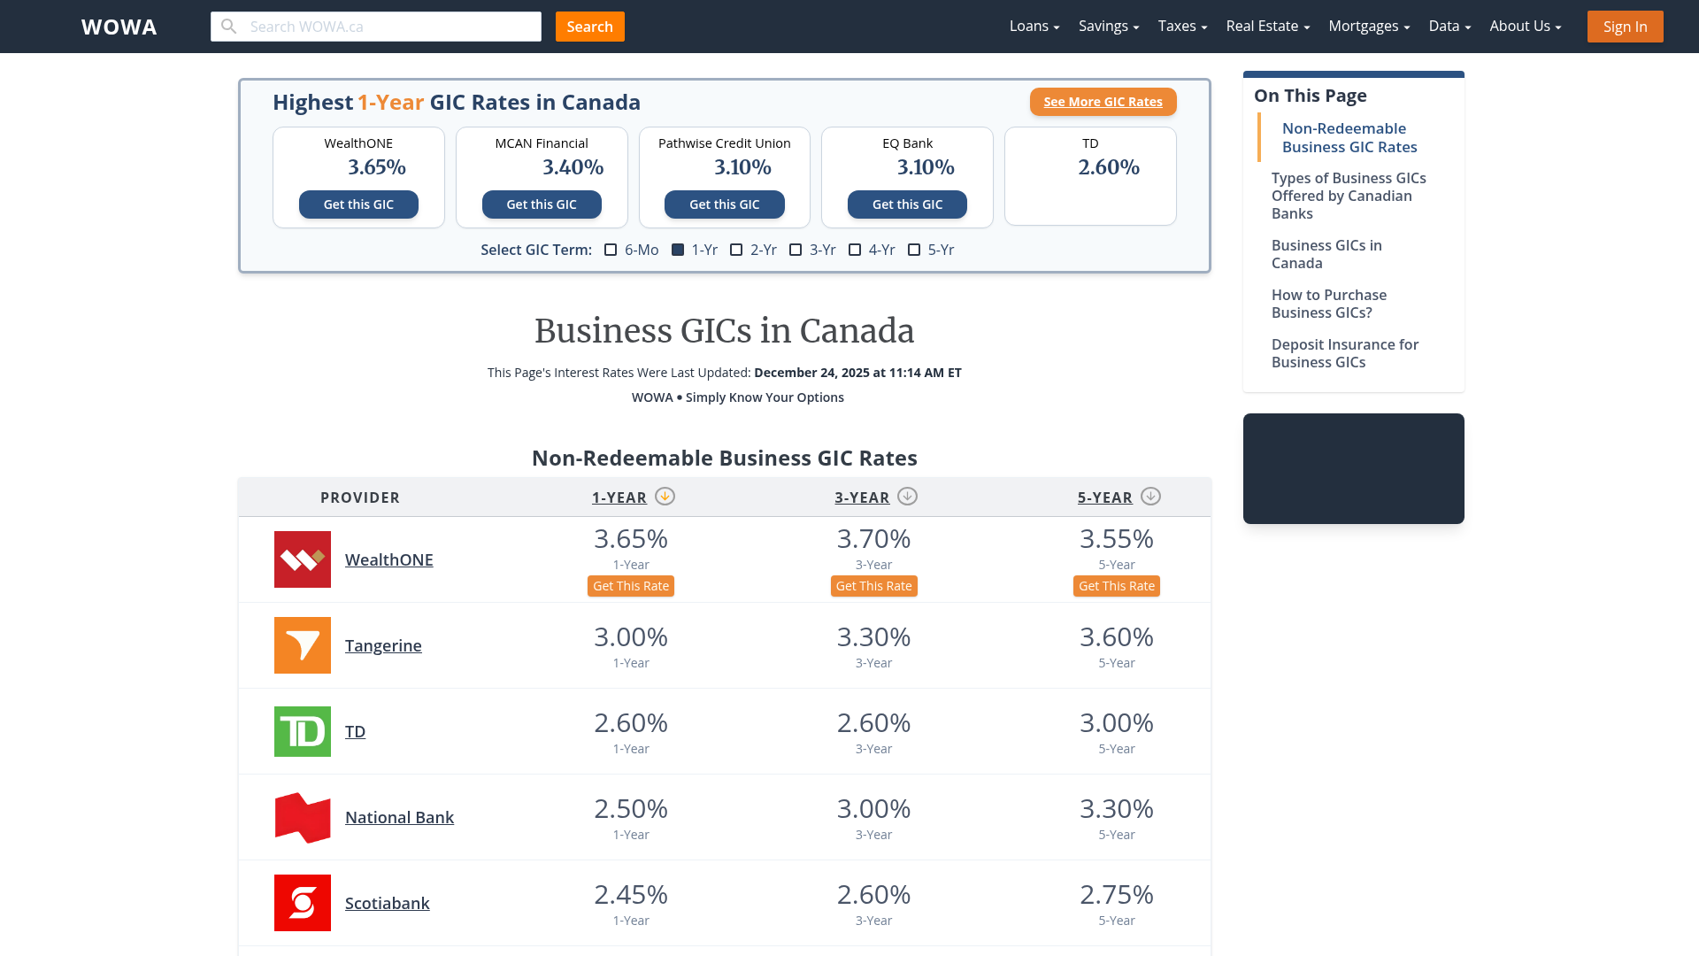Click the Tangerine logo icon
This screenshot has width=1699, height=956.
pyautogui.click(x=302, y=645)
